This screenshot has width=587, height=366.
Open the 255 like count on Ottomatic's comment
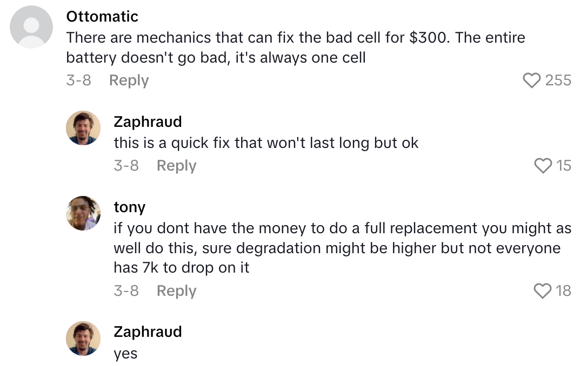coord(559,80)
